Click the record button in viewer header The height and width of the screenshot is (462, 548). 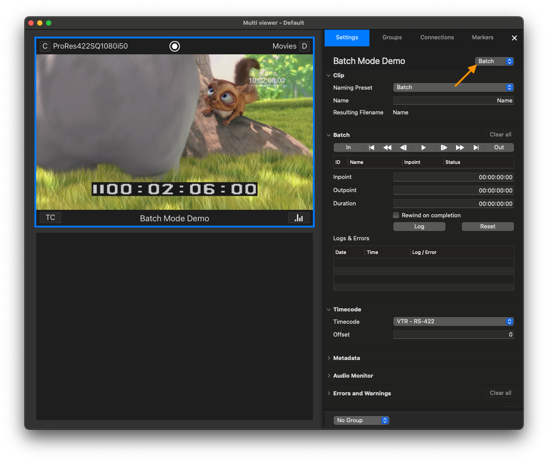175,46
